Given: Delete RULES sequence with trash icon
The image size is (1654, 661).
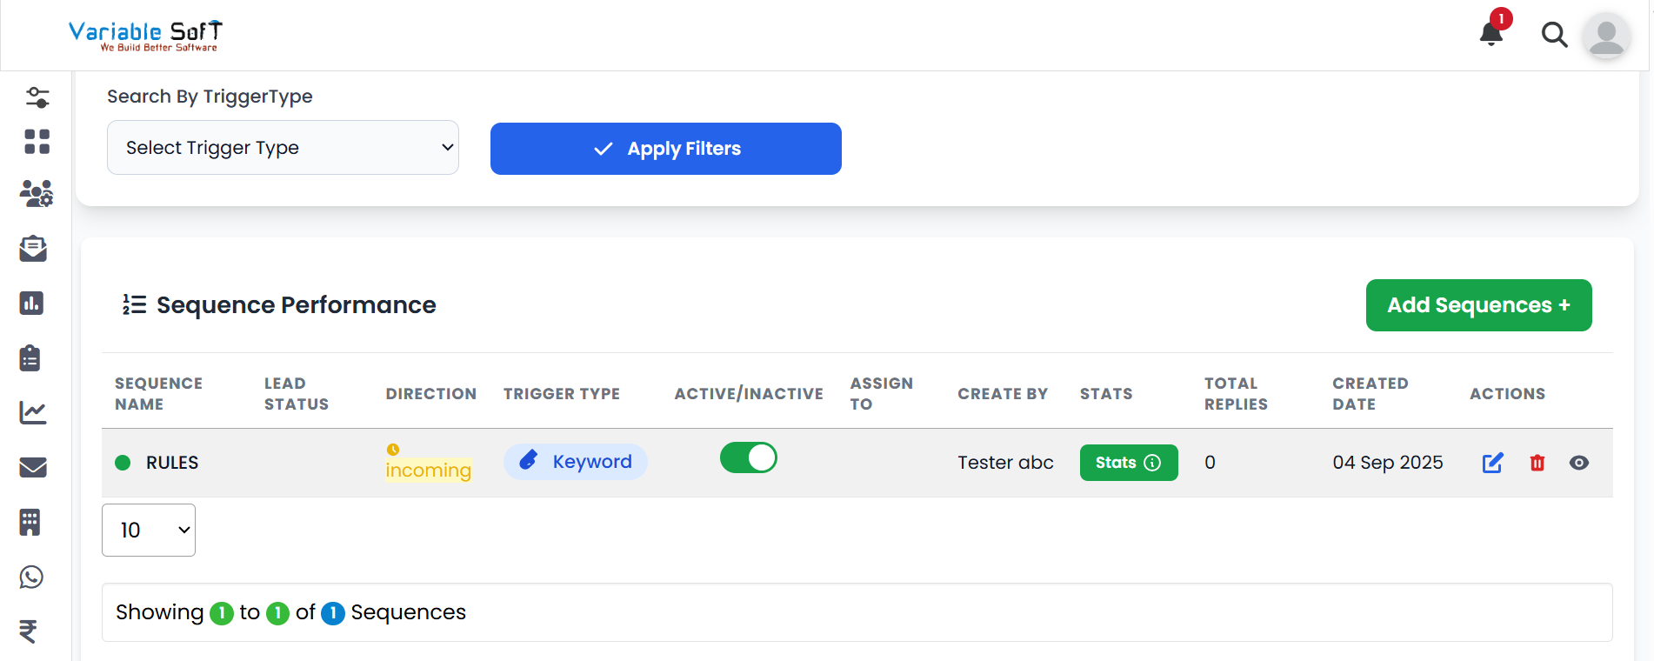Looking at the screenshot, I should click(x=1537, y=463).
